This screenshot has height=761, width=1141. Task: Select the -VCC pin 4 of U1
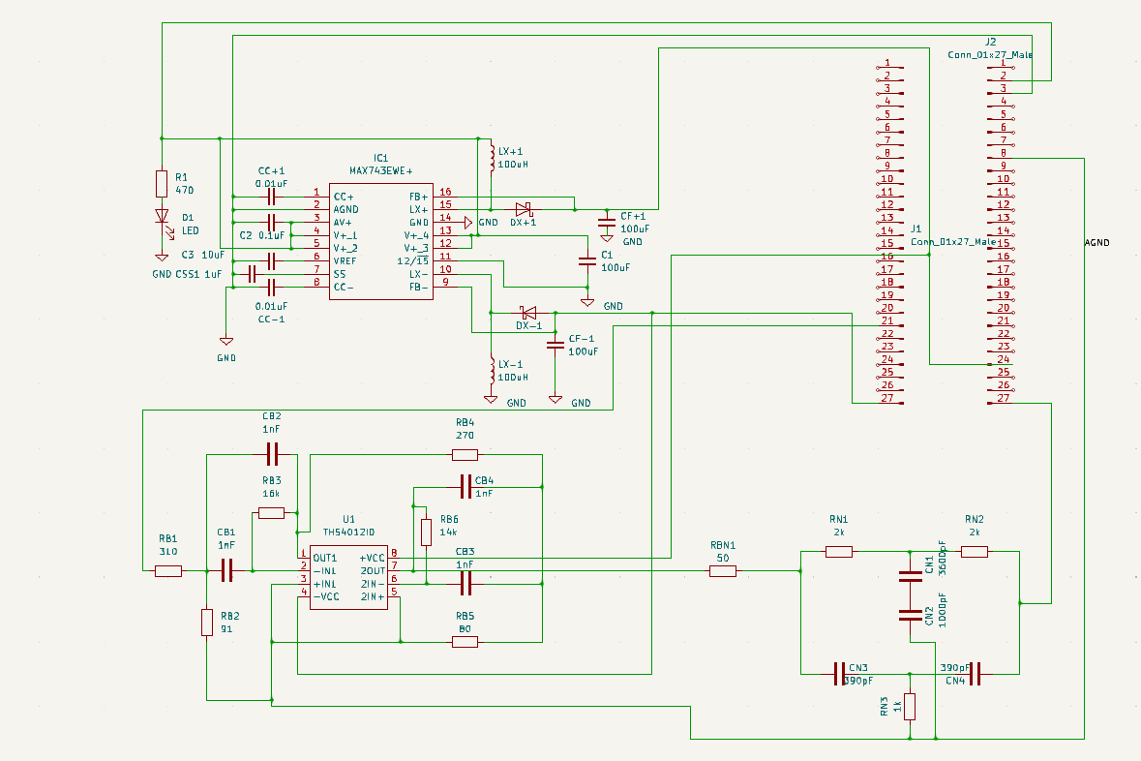(x=304, y=594)
